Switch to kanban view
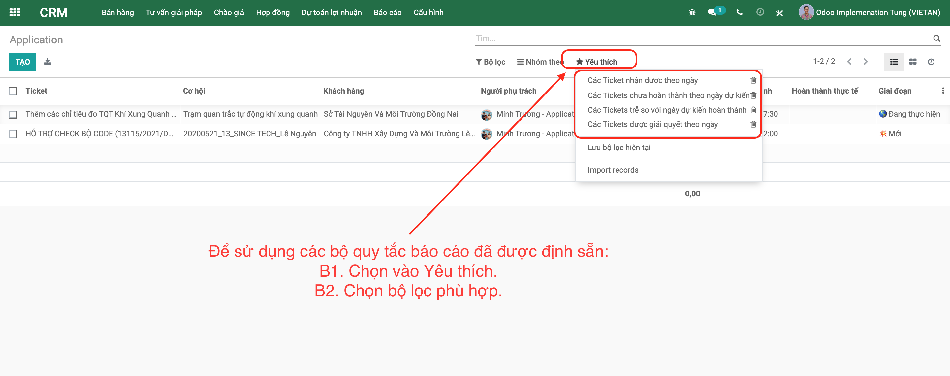This screenshot has width=950, height=376. point(913,62)
